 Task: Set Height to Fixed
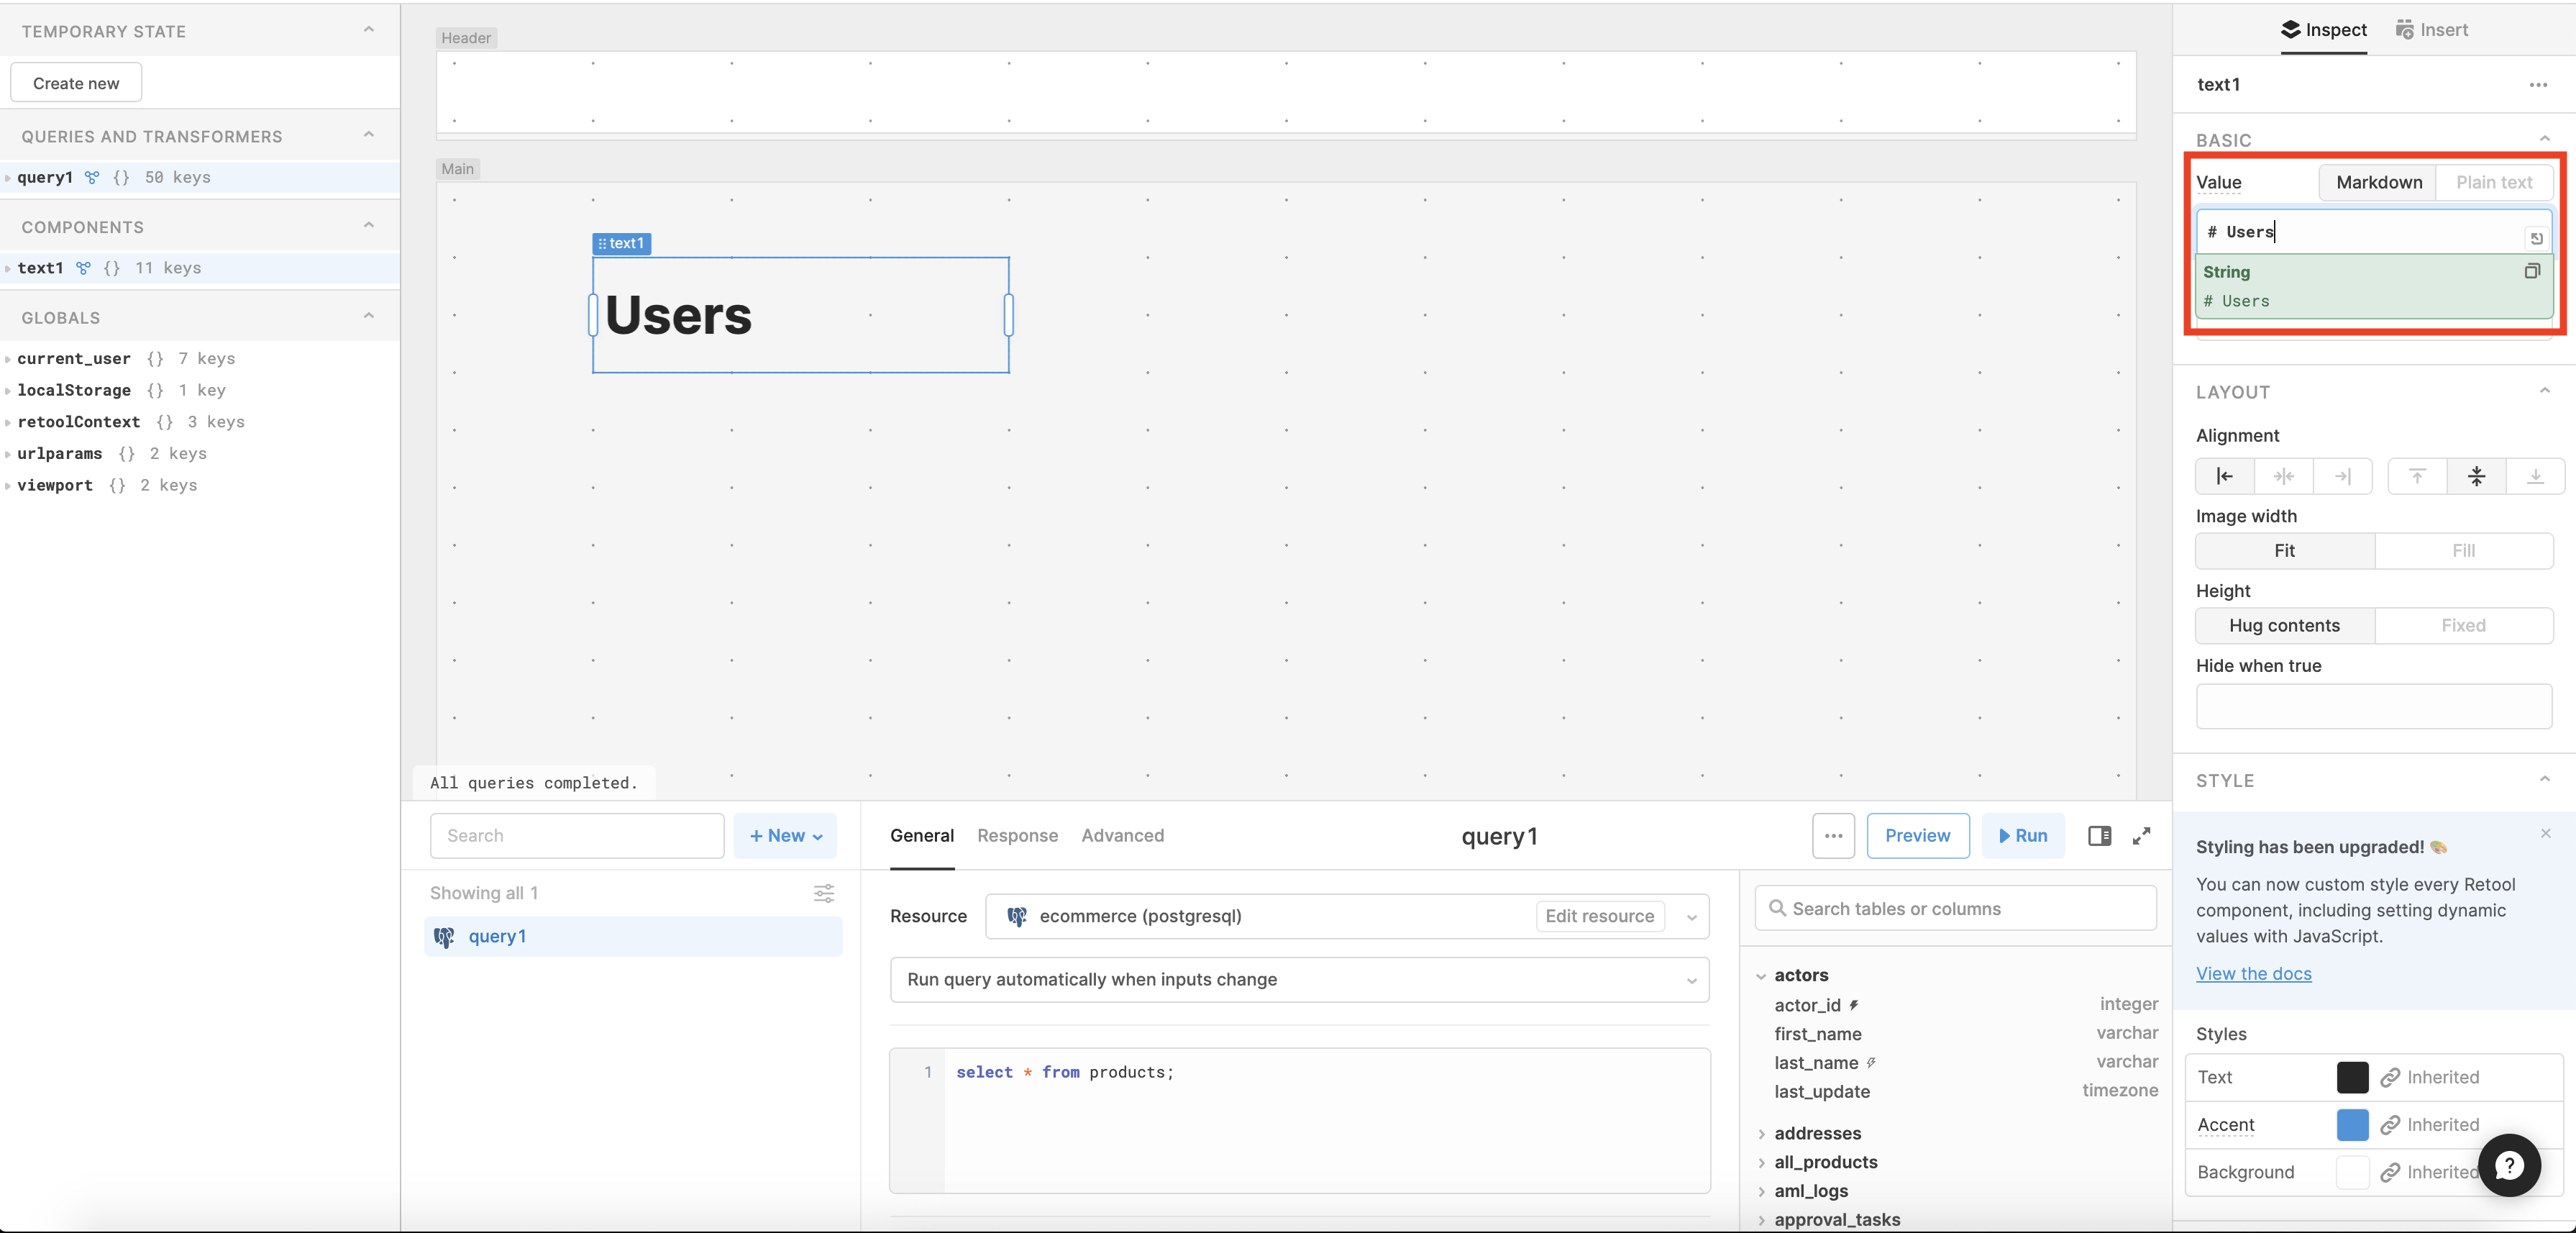[x=2463, y=625]
